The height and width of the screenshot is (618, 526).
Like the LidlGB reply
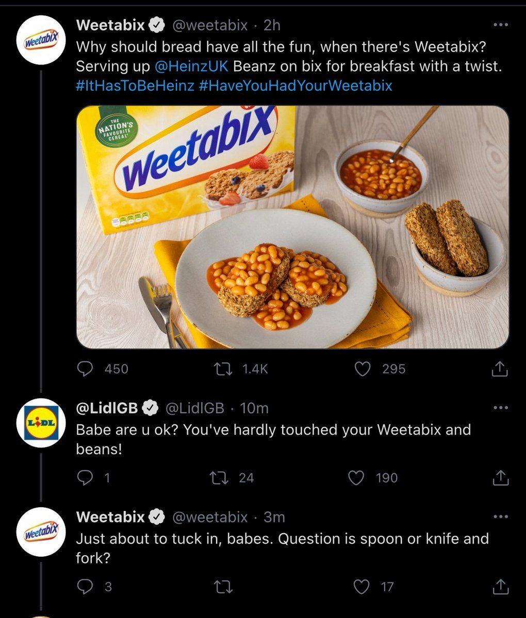(356, 478)
